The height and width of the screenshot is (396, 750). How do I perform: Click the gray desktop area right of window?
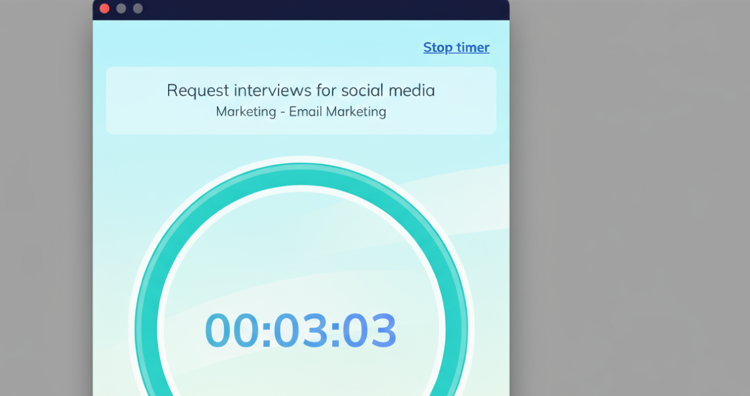point(627,188)
